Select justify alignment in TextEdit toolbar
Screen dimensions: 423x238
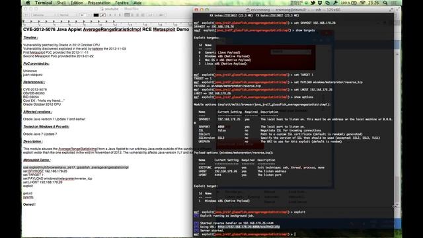(143, 15)
